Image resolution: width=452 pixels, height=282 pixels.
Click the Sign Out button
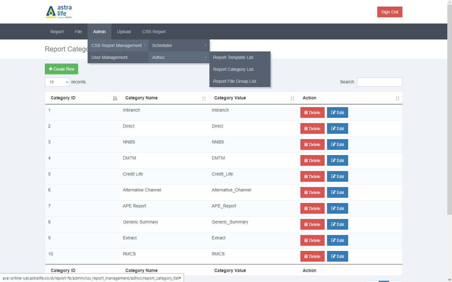[x=389, y=12]
